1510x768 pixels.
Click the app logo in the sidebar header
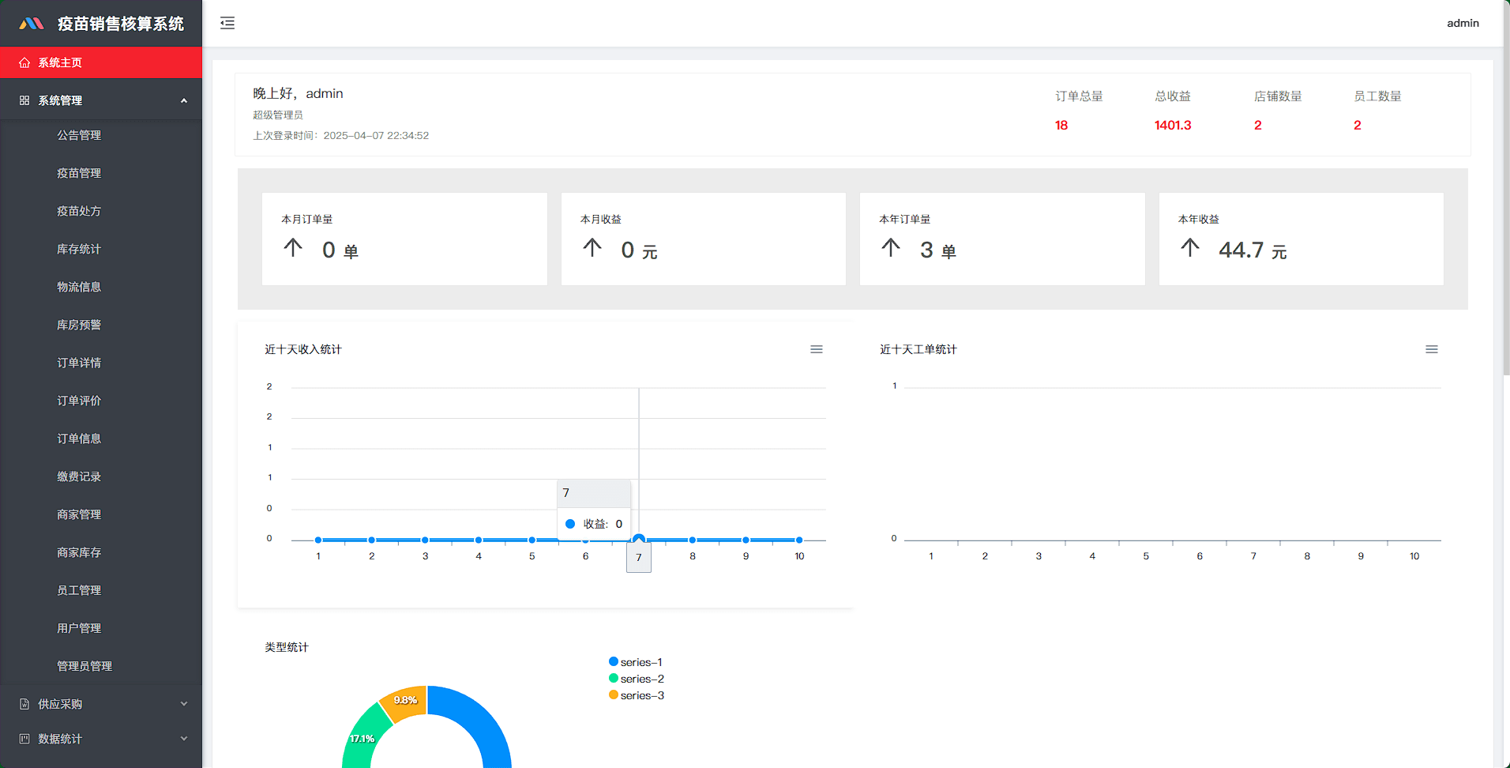32,24
